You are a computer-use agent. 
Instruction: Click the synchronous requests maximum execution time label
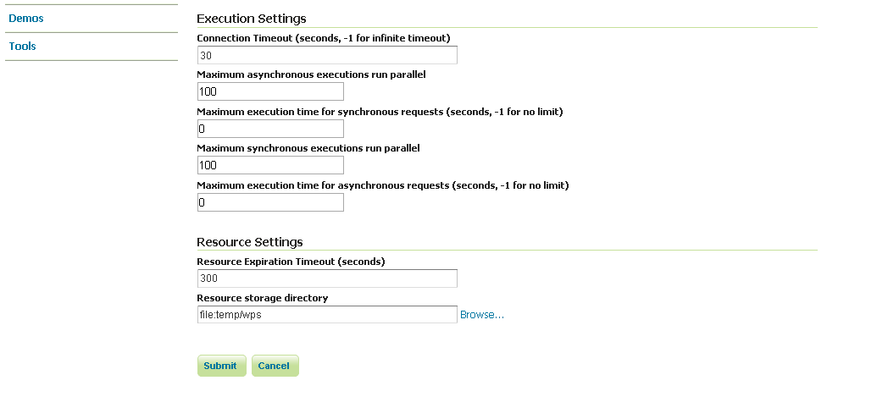380,112
